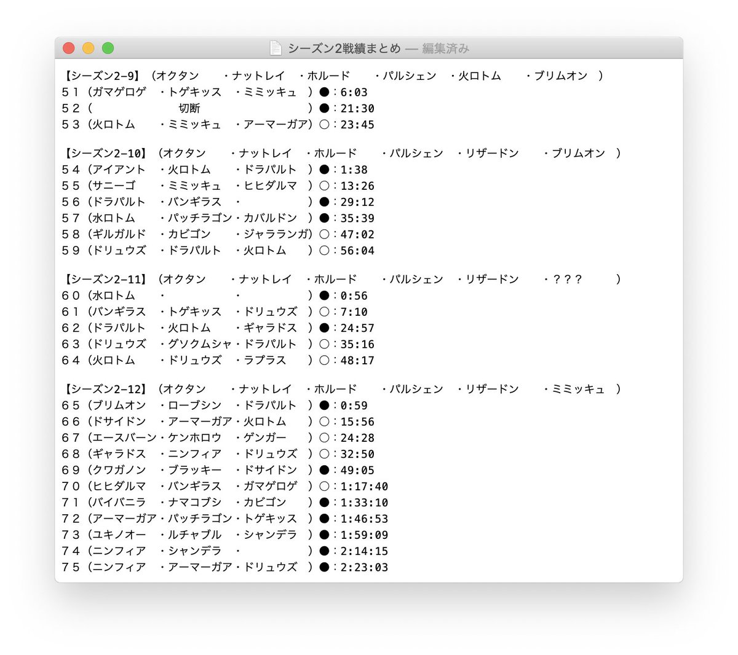Click the document proxy icon in title bar

[276, 48]
